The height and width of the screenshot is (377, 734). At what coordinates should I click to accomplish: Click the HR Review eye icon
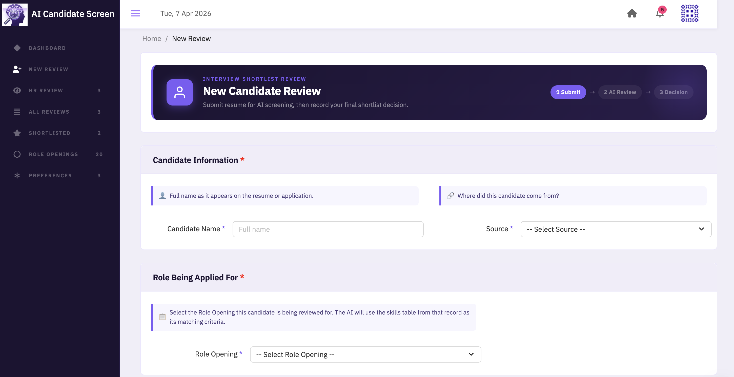click(x=17, y=91)
